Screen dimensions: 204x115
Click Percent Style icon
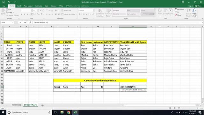[84, 14]
